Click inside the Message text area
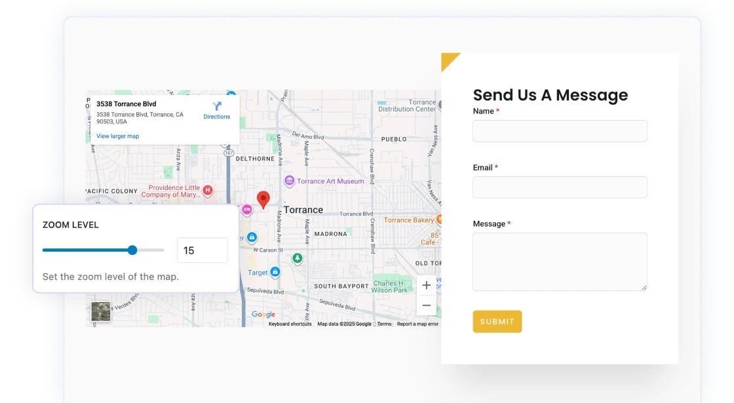Viewport: 734px width, 403px height. (x=560, y=261)
